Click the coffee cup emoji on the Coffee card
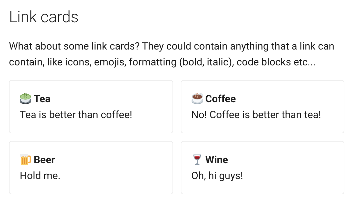The width and height of the screenshot is (352, 207). 197,99
